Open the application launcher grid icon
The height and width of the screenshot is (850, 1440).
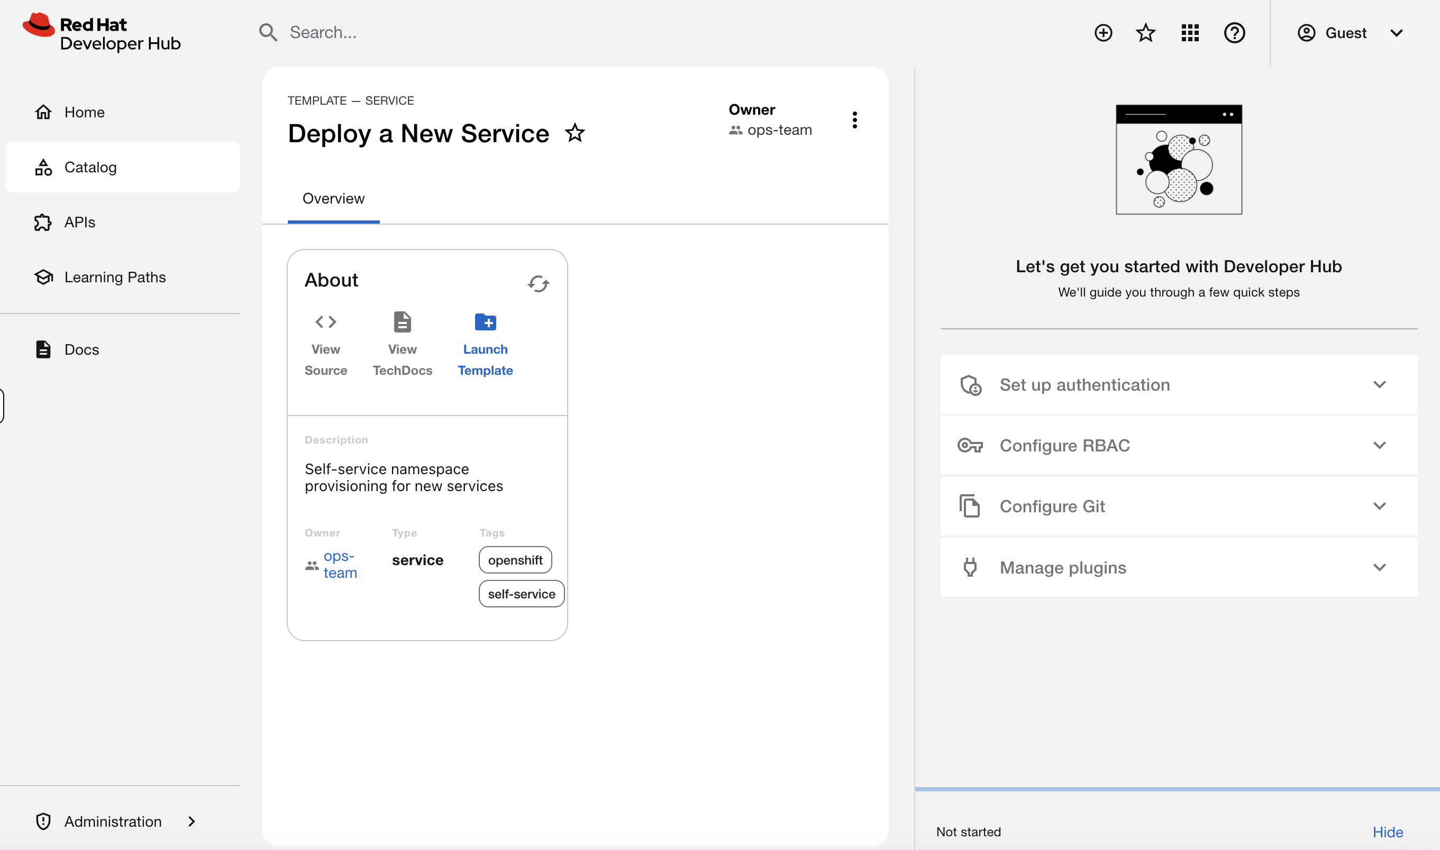(x=1190, y=33)
